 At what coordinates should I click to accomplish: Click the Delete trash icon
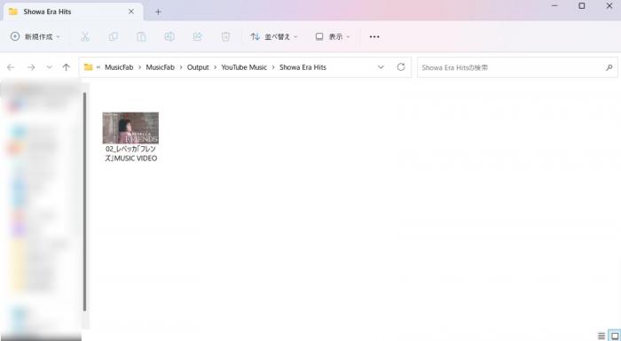click(225, 37)
